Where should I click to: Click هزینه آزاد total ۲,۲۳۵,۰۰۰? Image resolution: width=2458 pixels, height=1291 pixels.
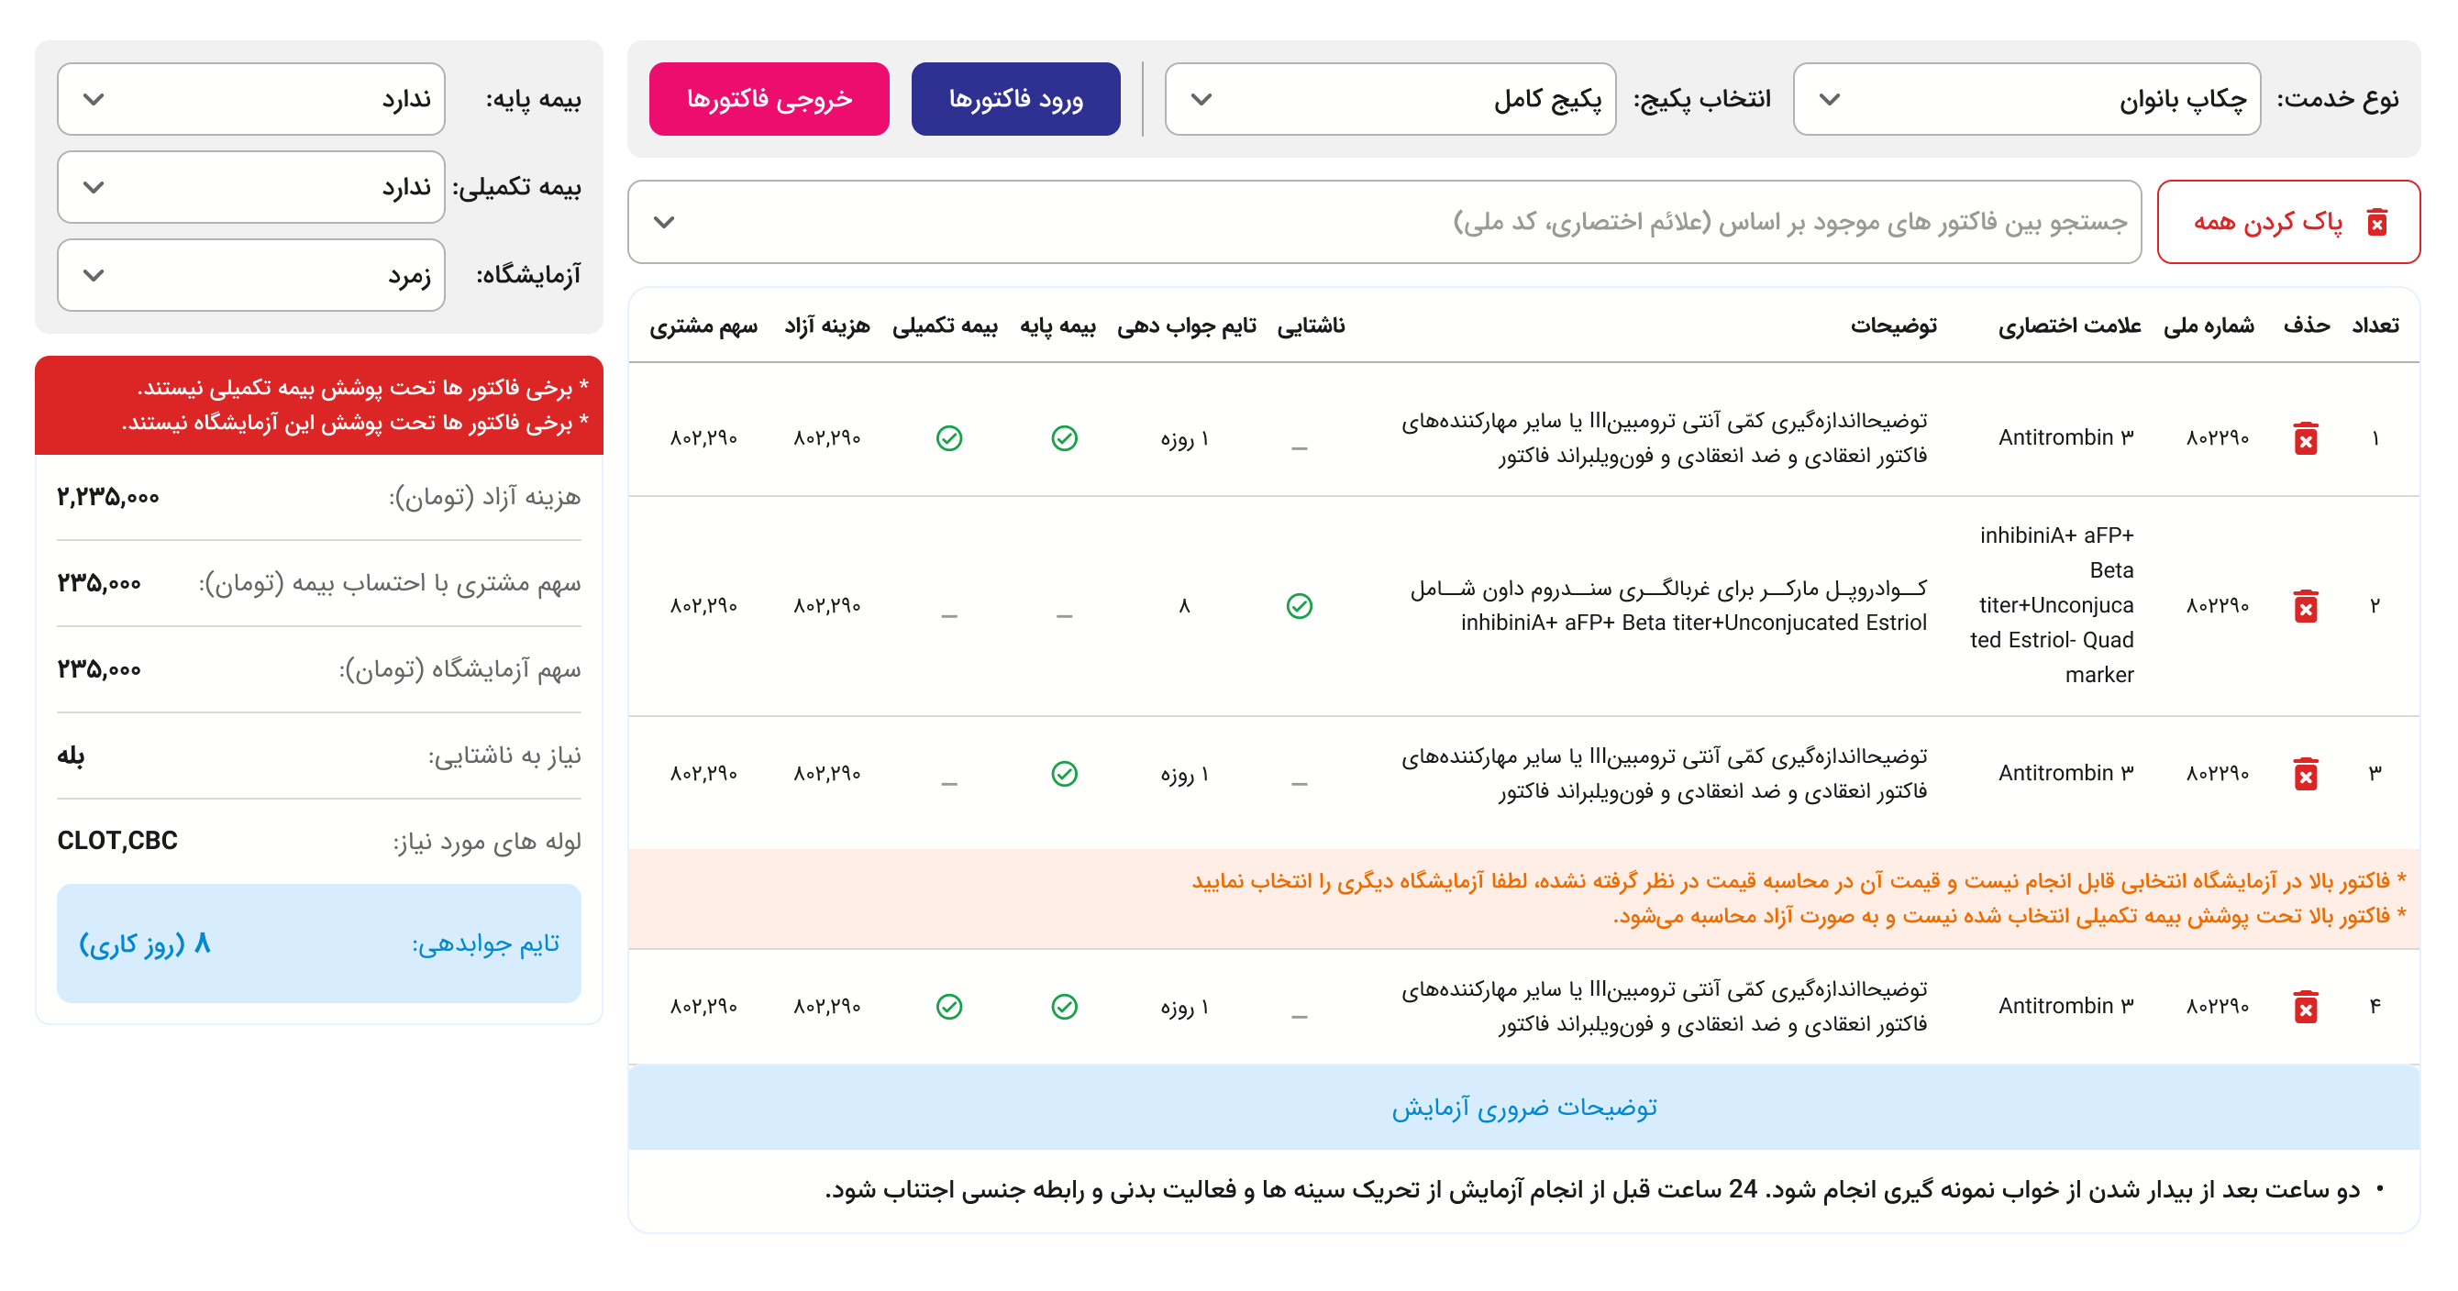tap(108, 497)
